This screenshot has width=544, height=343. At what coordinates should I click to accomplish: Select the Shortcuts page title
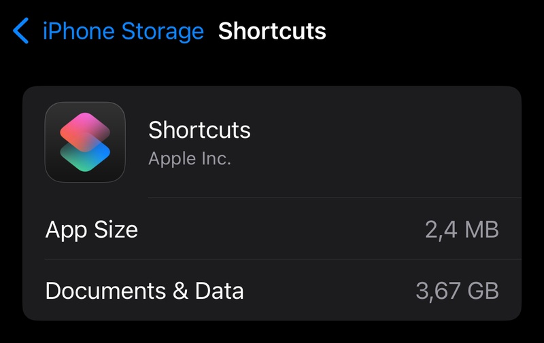(272, 31)
